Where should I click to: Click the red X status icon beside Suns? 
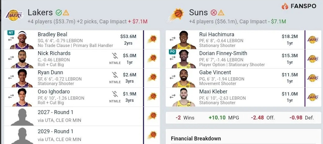tap(214, 13)
